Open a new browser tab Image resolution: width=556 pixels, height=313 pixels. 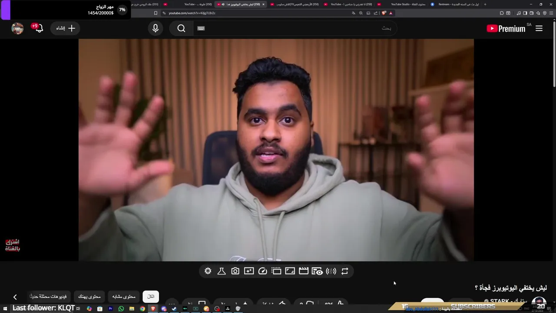(x=485, y=4)
